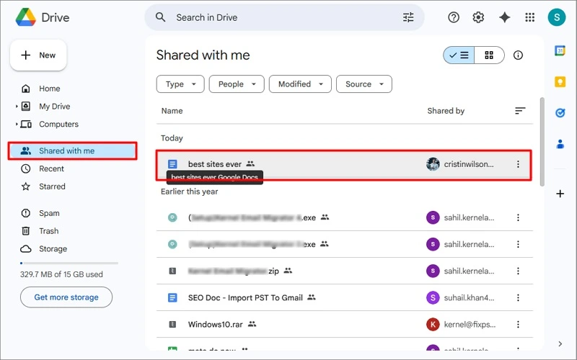Image resolution: width=577 pixels, height=360 pixels.
Task: Open more actions for Windows10.rar row
Action: point(518,325)
